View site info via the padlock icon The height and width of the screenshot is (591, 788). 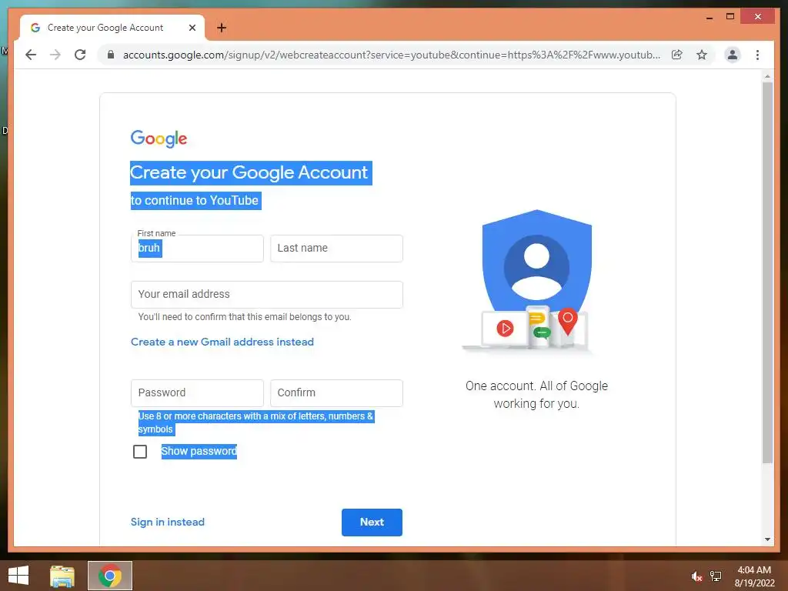(111, 55)
